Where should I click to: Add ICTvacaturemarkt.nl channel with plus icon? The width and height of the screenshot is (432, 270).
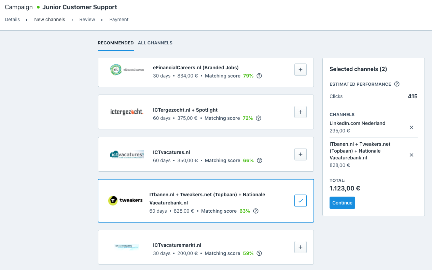coord(300,247)
